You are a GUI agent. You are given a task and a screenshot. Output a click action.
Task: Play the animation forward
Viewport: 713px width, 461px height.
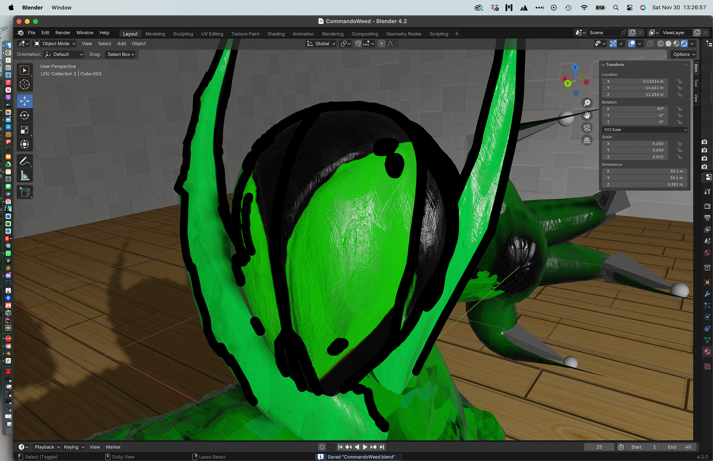point(365,447)
